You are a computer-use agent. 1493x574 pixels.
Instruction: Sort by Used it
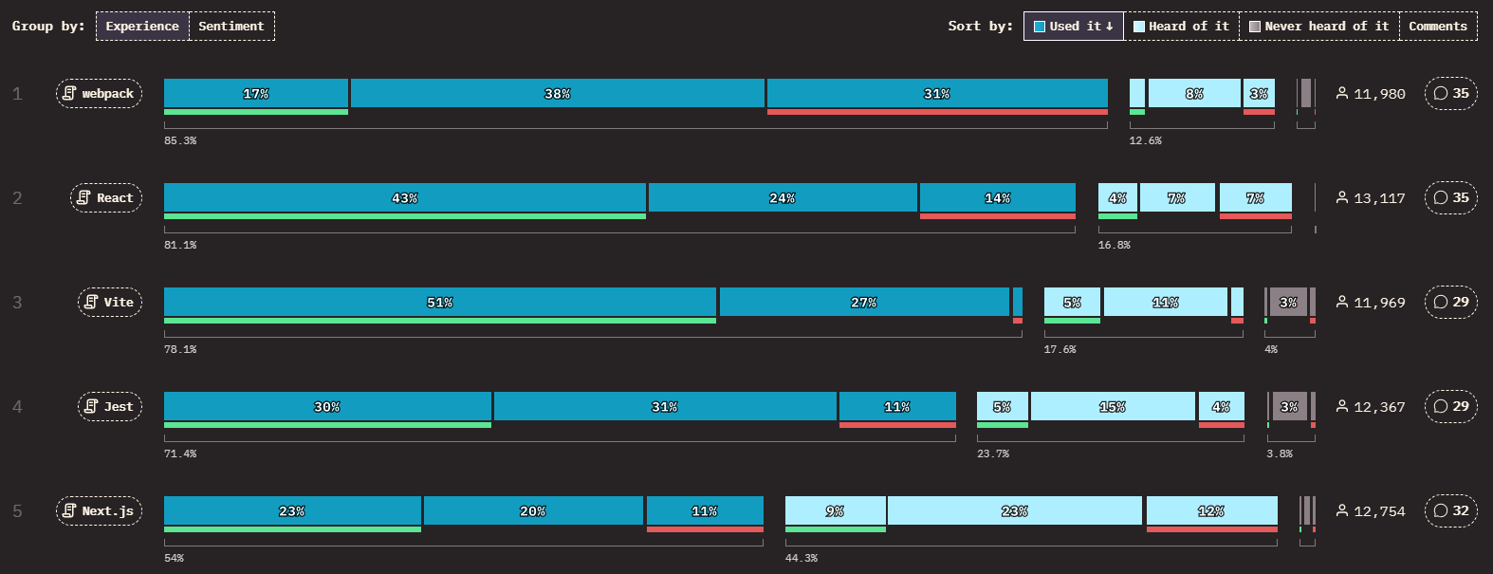click(1074, 26)
